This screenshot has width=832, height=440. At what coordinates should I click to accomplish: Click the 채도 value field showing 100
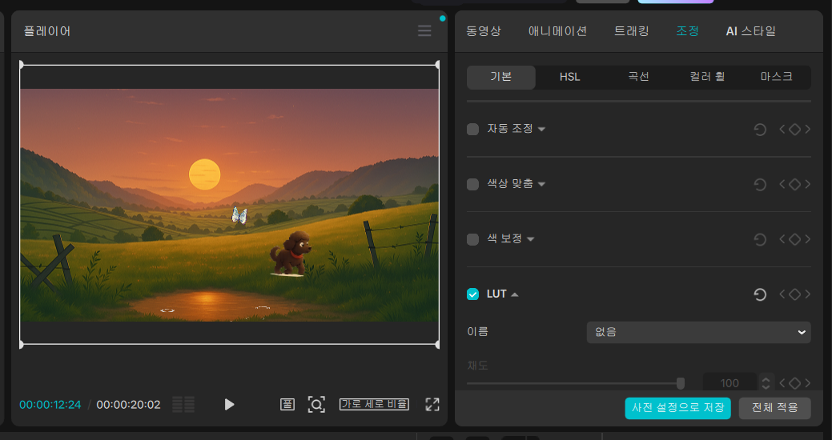(x=730, y=382)
